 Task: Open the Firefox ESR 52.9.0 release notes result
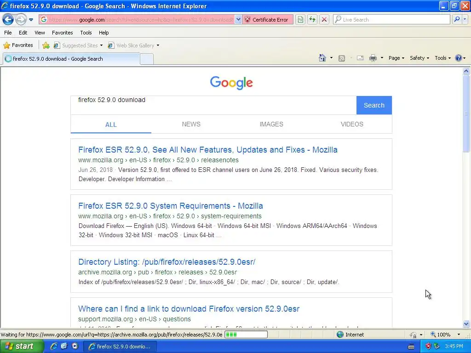(x=208, y=149)
